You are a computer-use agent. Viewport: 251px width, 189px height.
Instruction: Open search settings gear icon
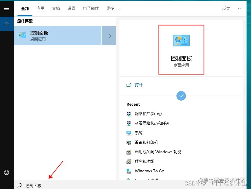pyautogui.click(x=7, y=173)
